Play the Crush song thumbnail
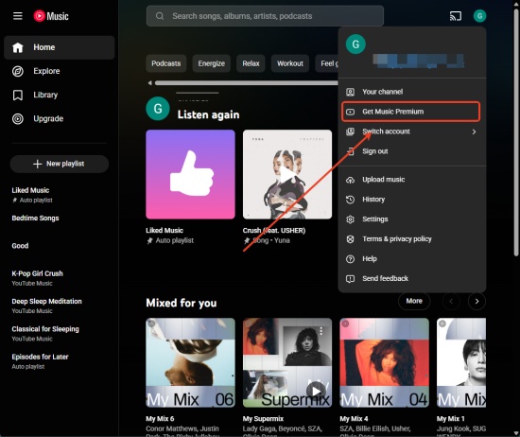This screenshot has height=437, width=520. [287, 174]
